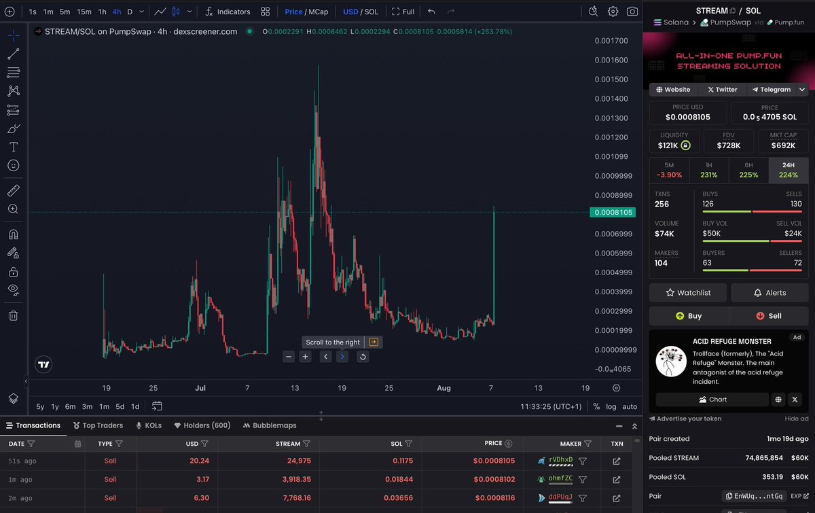Filter by maker ohmfZC
The height and width of the screenshot is (513, 815).
pos(583,479)
